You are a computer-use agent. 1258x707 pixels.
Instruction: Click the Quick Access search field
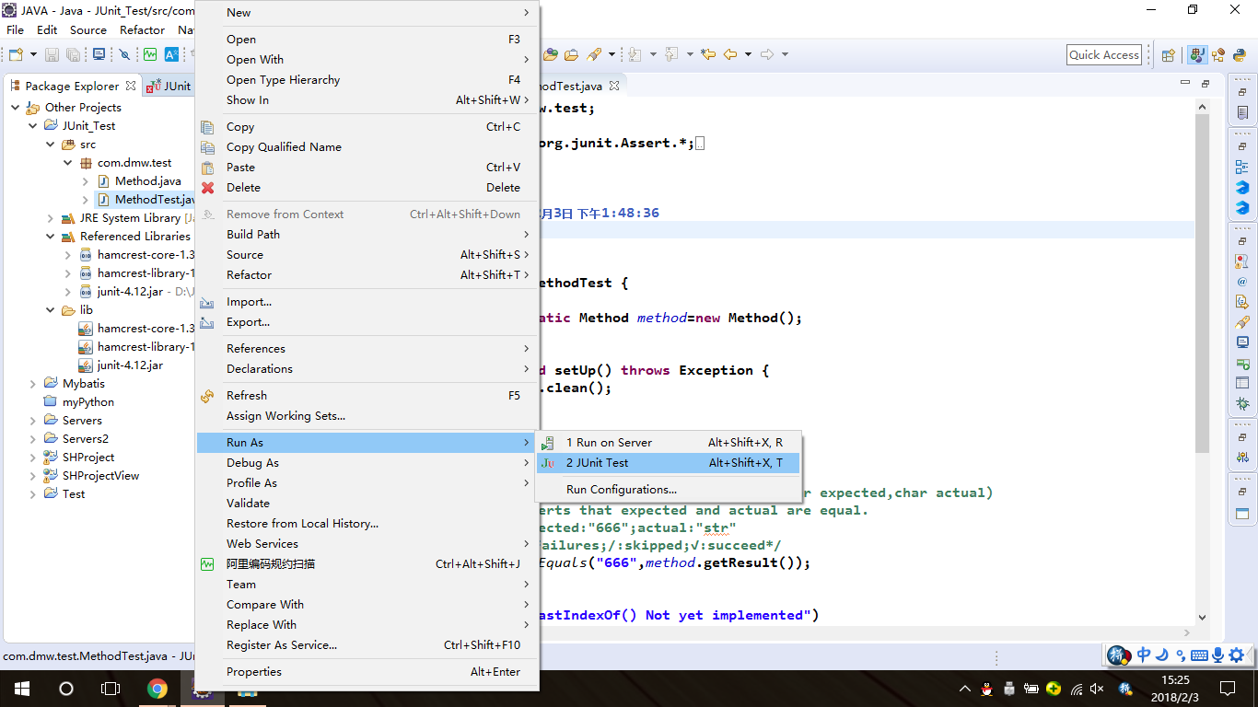pyautogui.click(x=1104, y=55)
